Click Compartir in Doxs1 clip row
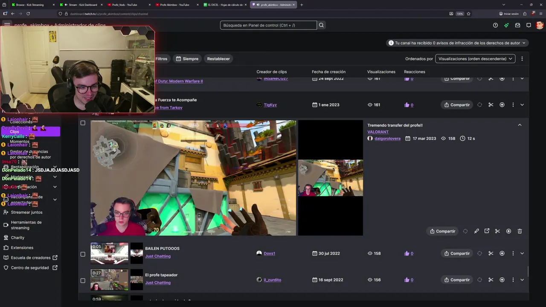Screen dimensions: 546x307 [457, 253]
